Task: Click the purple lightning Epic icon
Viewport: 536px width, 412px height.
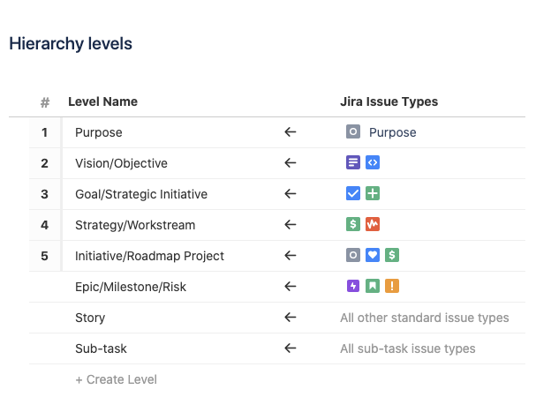Action: [353, 287]
